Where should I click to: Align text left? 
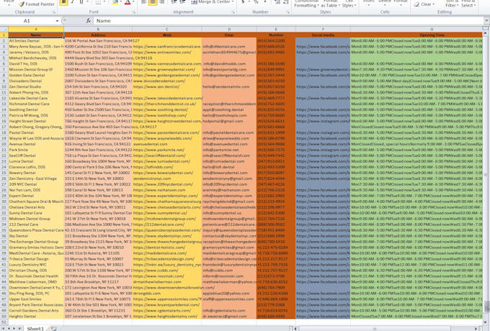pos(143,2)
